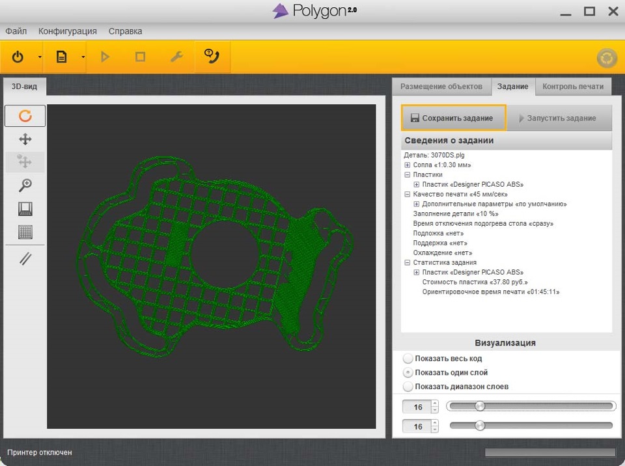The height and width of the screenshot is (466, 625).
Task: Click the floppy icon on Сохранить задание
Action: point(415,118)
